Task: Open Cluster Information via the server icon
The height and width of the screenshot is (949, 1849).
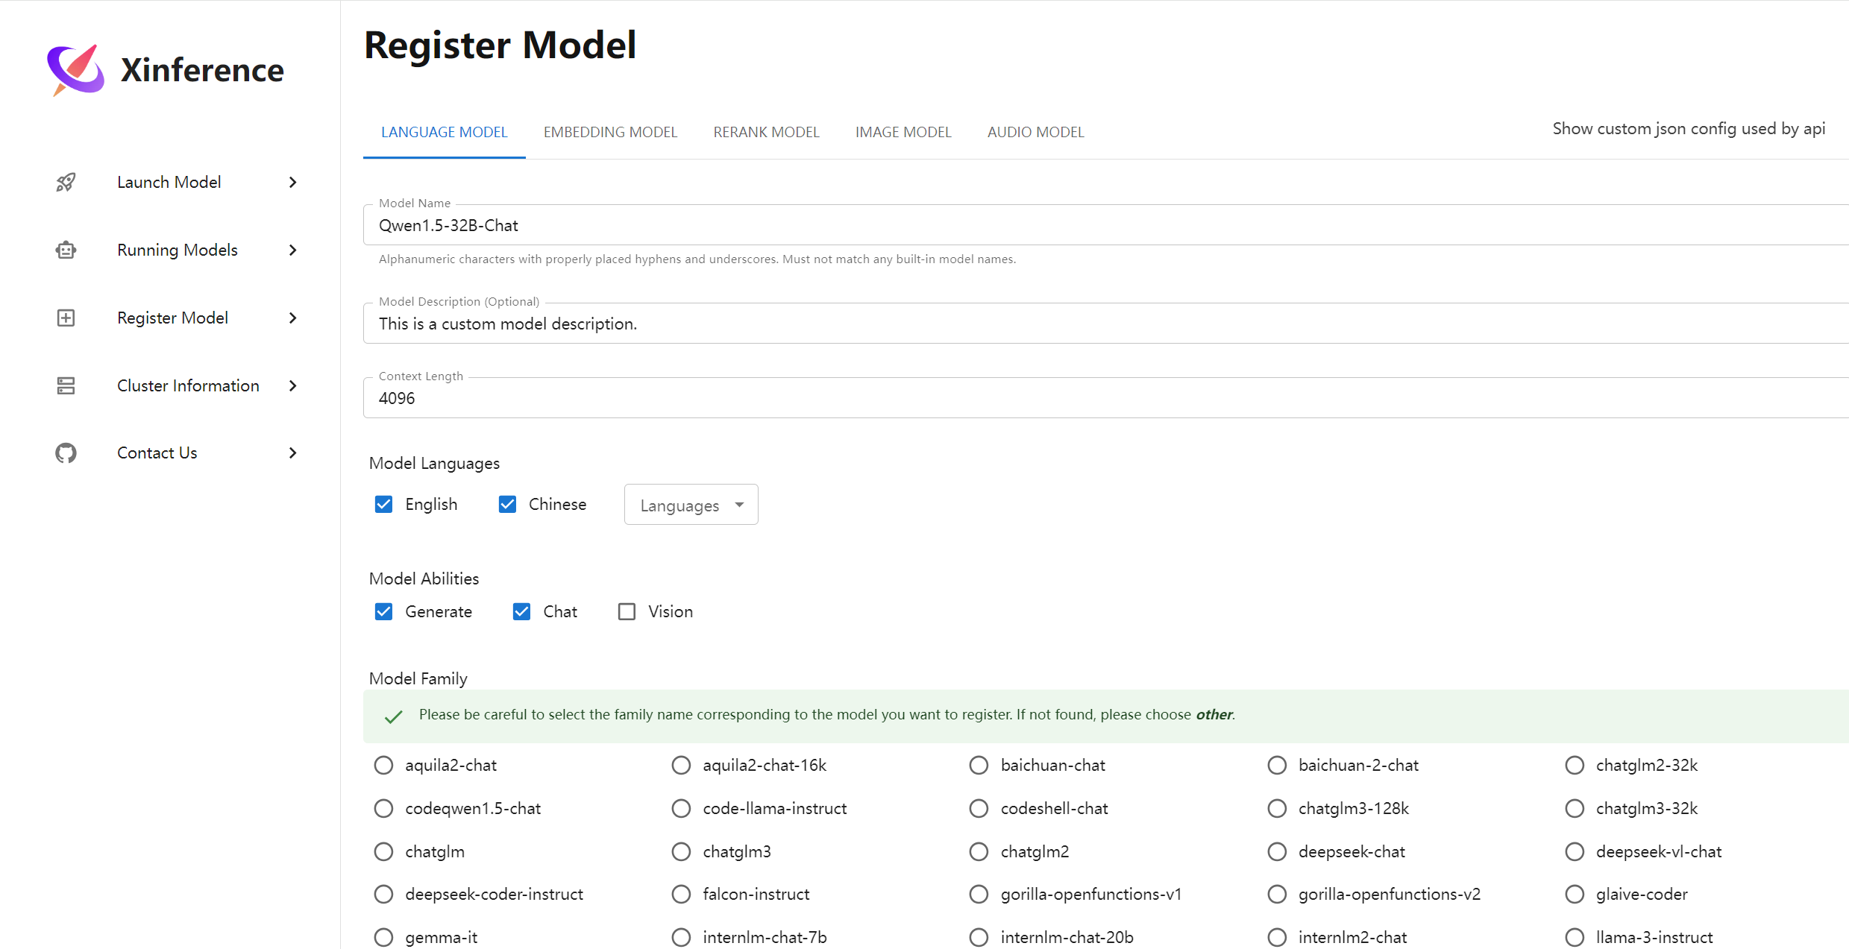Action: point(66,385)
